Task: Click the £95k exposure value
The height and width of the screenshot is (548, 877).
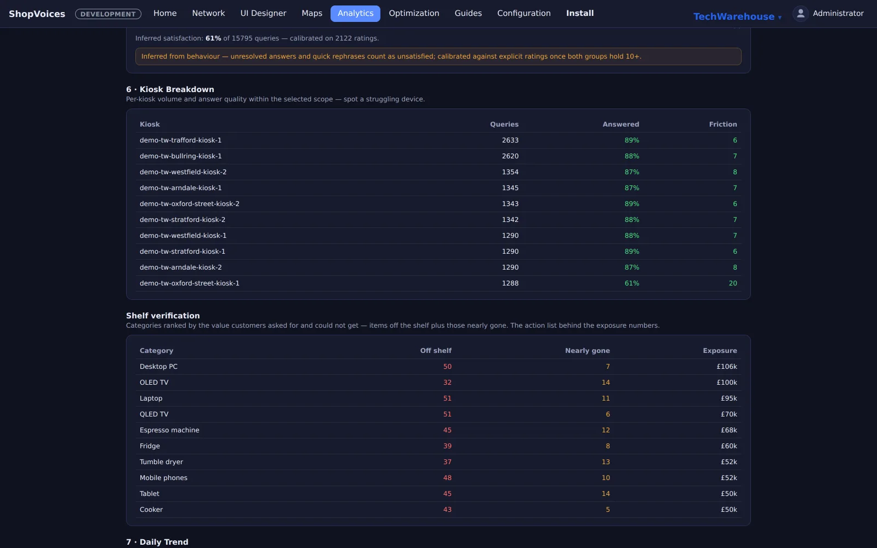Action: click(728, 398)
